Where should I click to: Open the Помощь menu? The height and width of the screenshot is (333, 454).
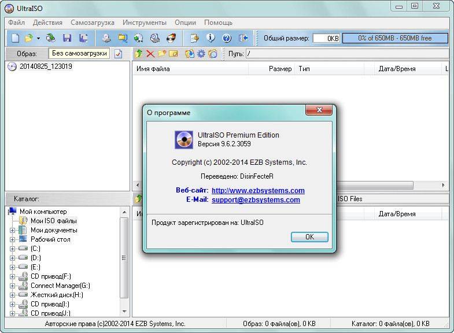click(218, 23)
